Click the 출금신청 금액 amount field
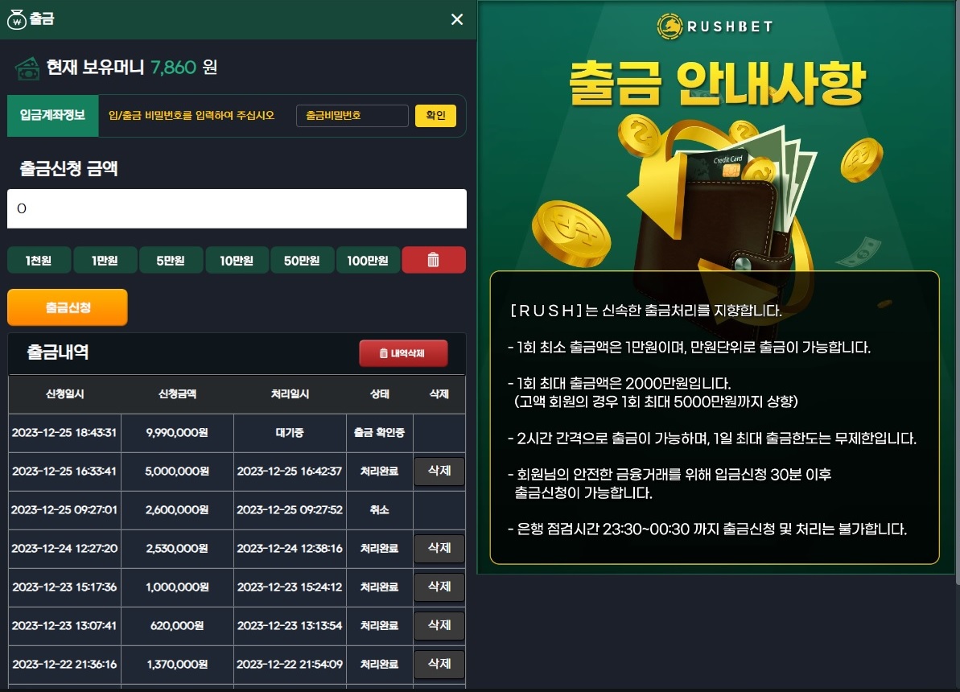 click(237, 209)
